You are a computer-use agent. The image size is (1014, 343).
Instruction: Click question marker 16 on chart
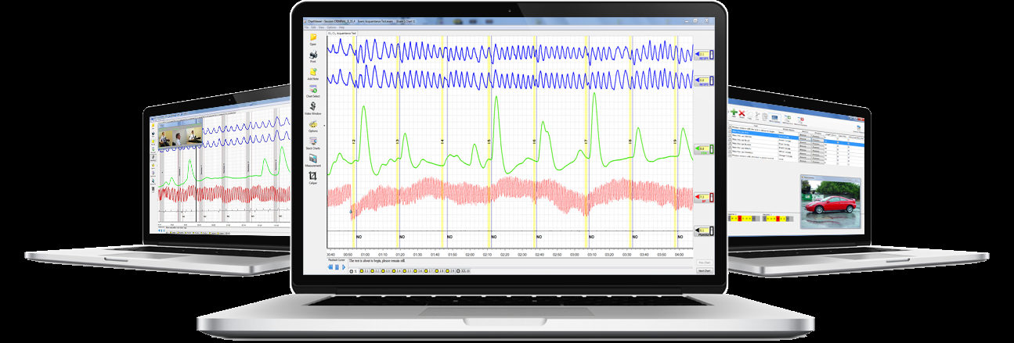pyautogui.click(x=536, y=142)
